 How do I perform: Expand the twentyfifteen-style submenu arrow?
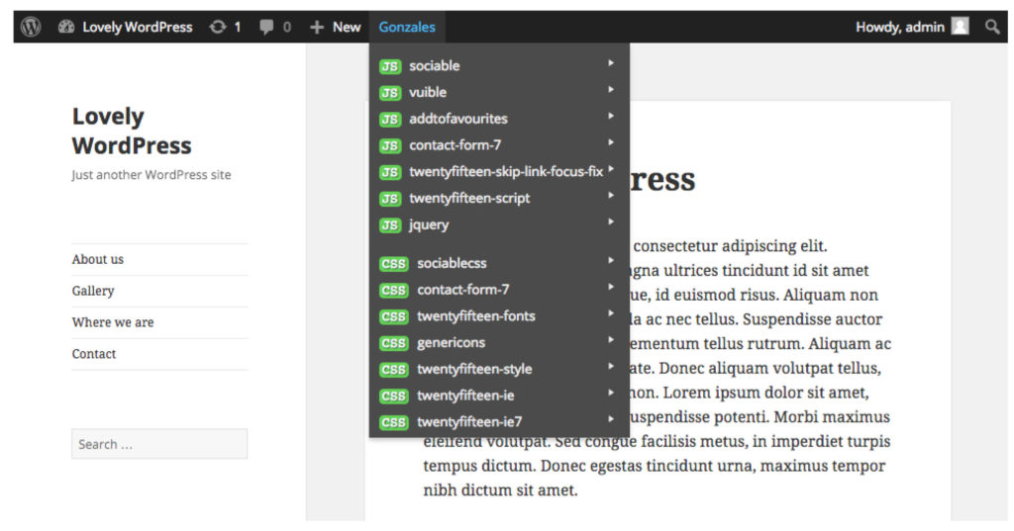point(611,367)
